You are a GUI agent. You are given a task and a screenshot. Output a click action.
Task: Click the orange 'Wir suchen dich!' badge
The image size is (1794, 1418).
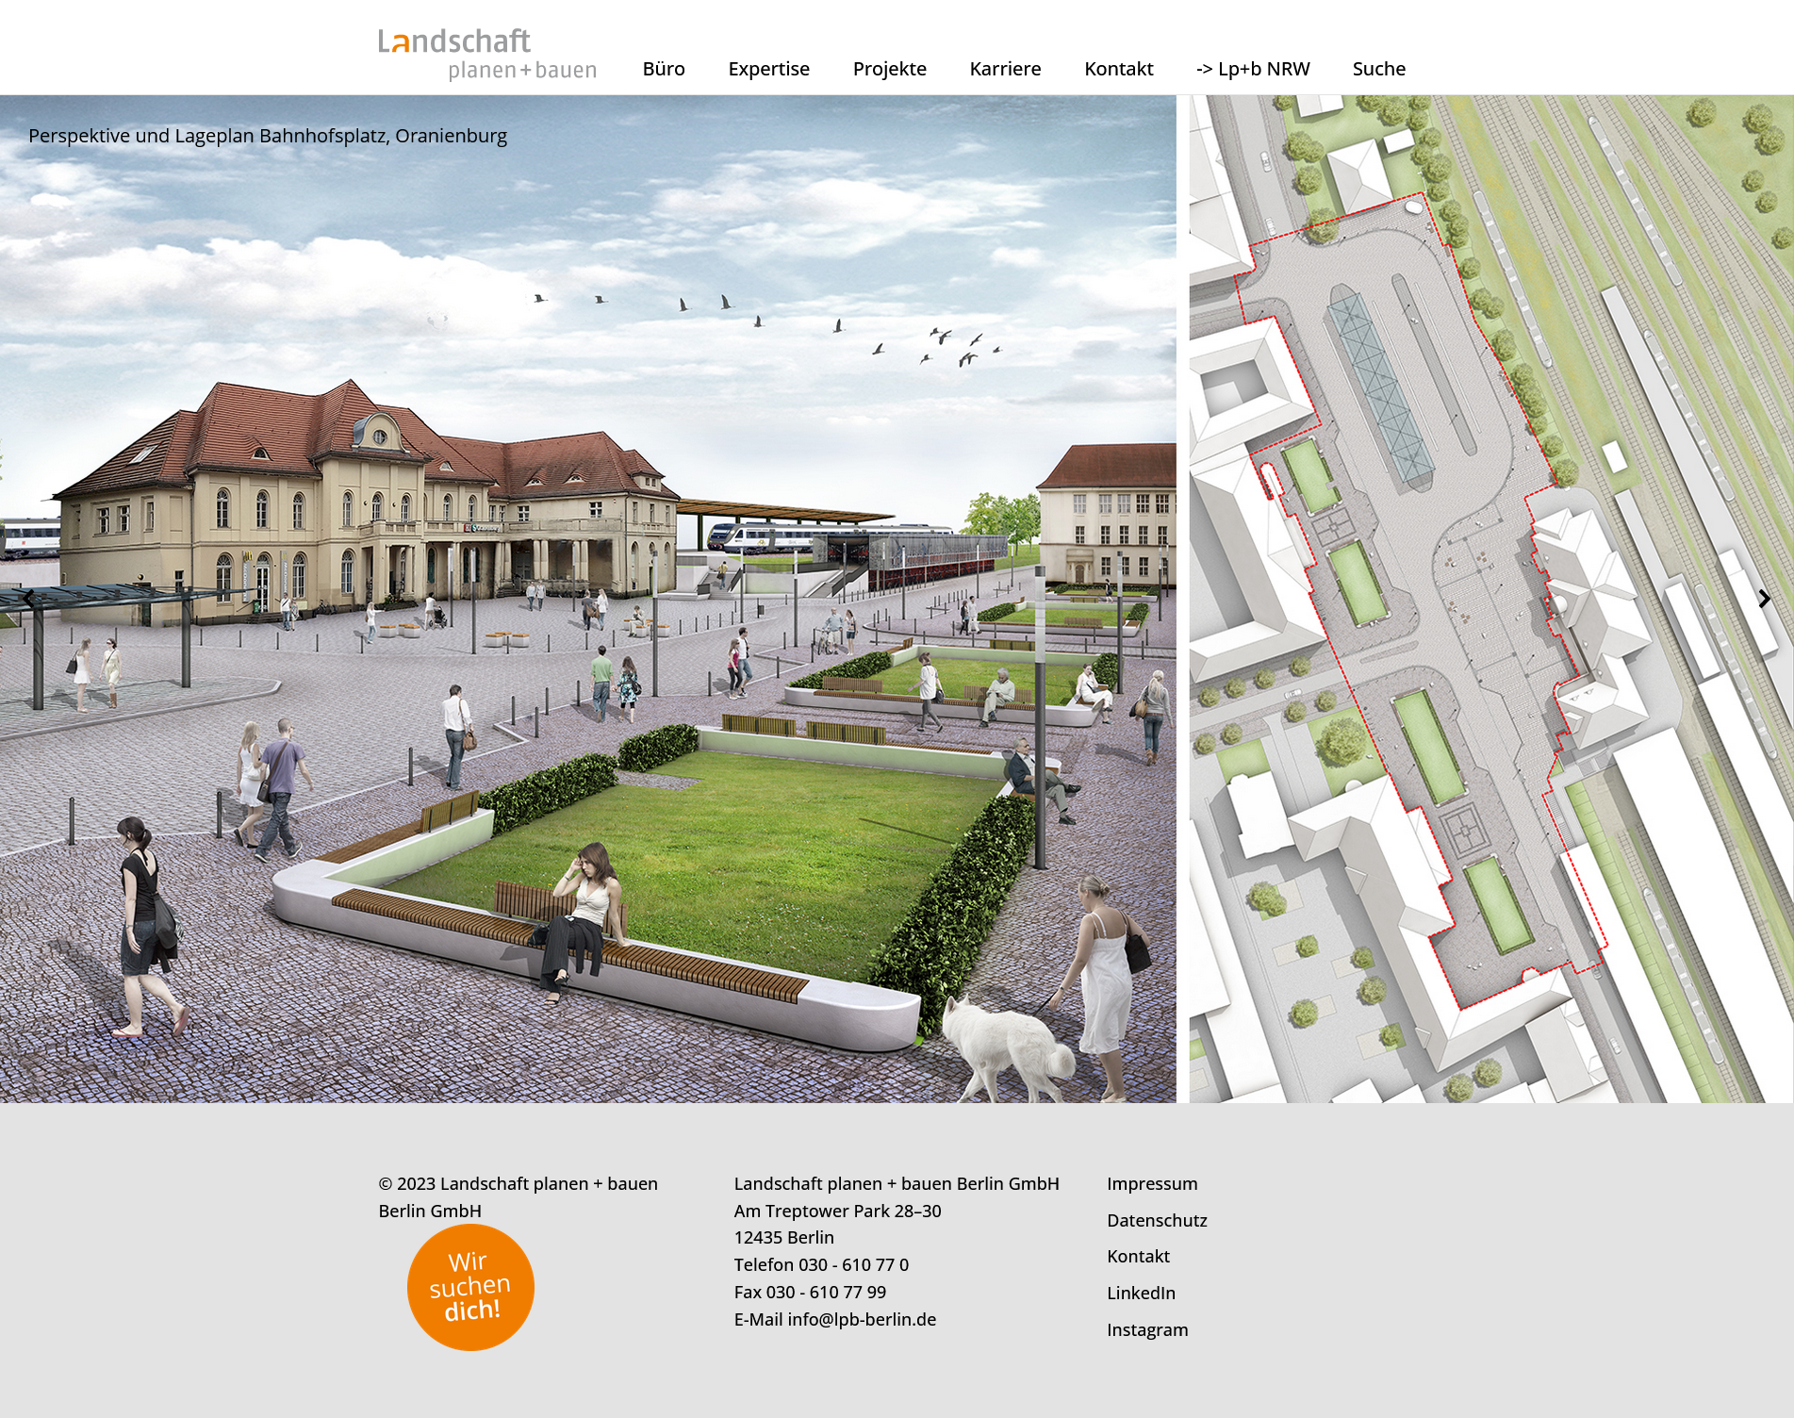pyautogui.click(x=470, y=1287)
